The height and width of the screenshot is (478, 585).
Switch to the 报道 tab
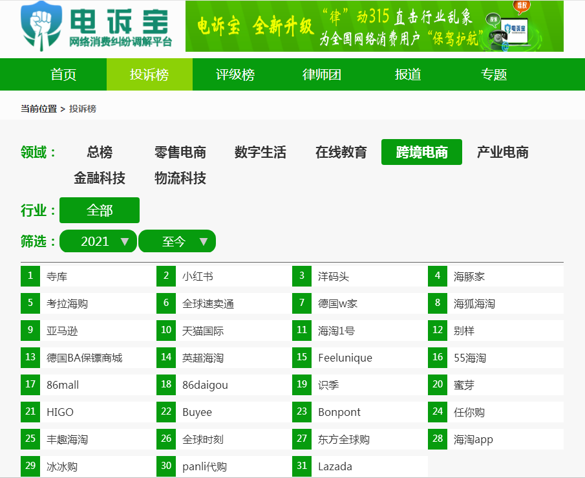pos(408,74)
